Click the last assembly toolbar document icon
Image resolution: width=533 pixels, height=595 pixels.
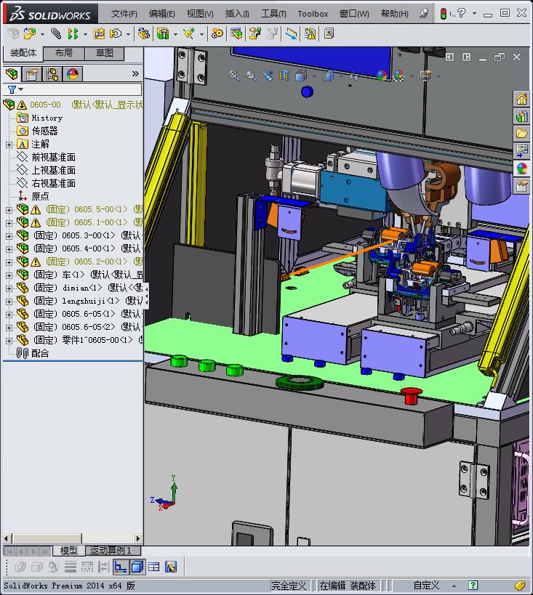click(x=329, y=33)
